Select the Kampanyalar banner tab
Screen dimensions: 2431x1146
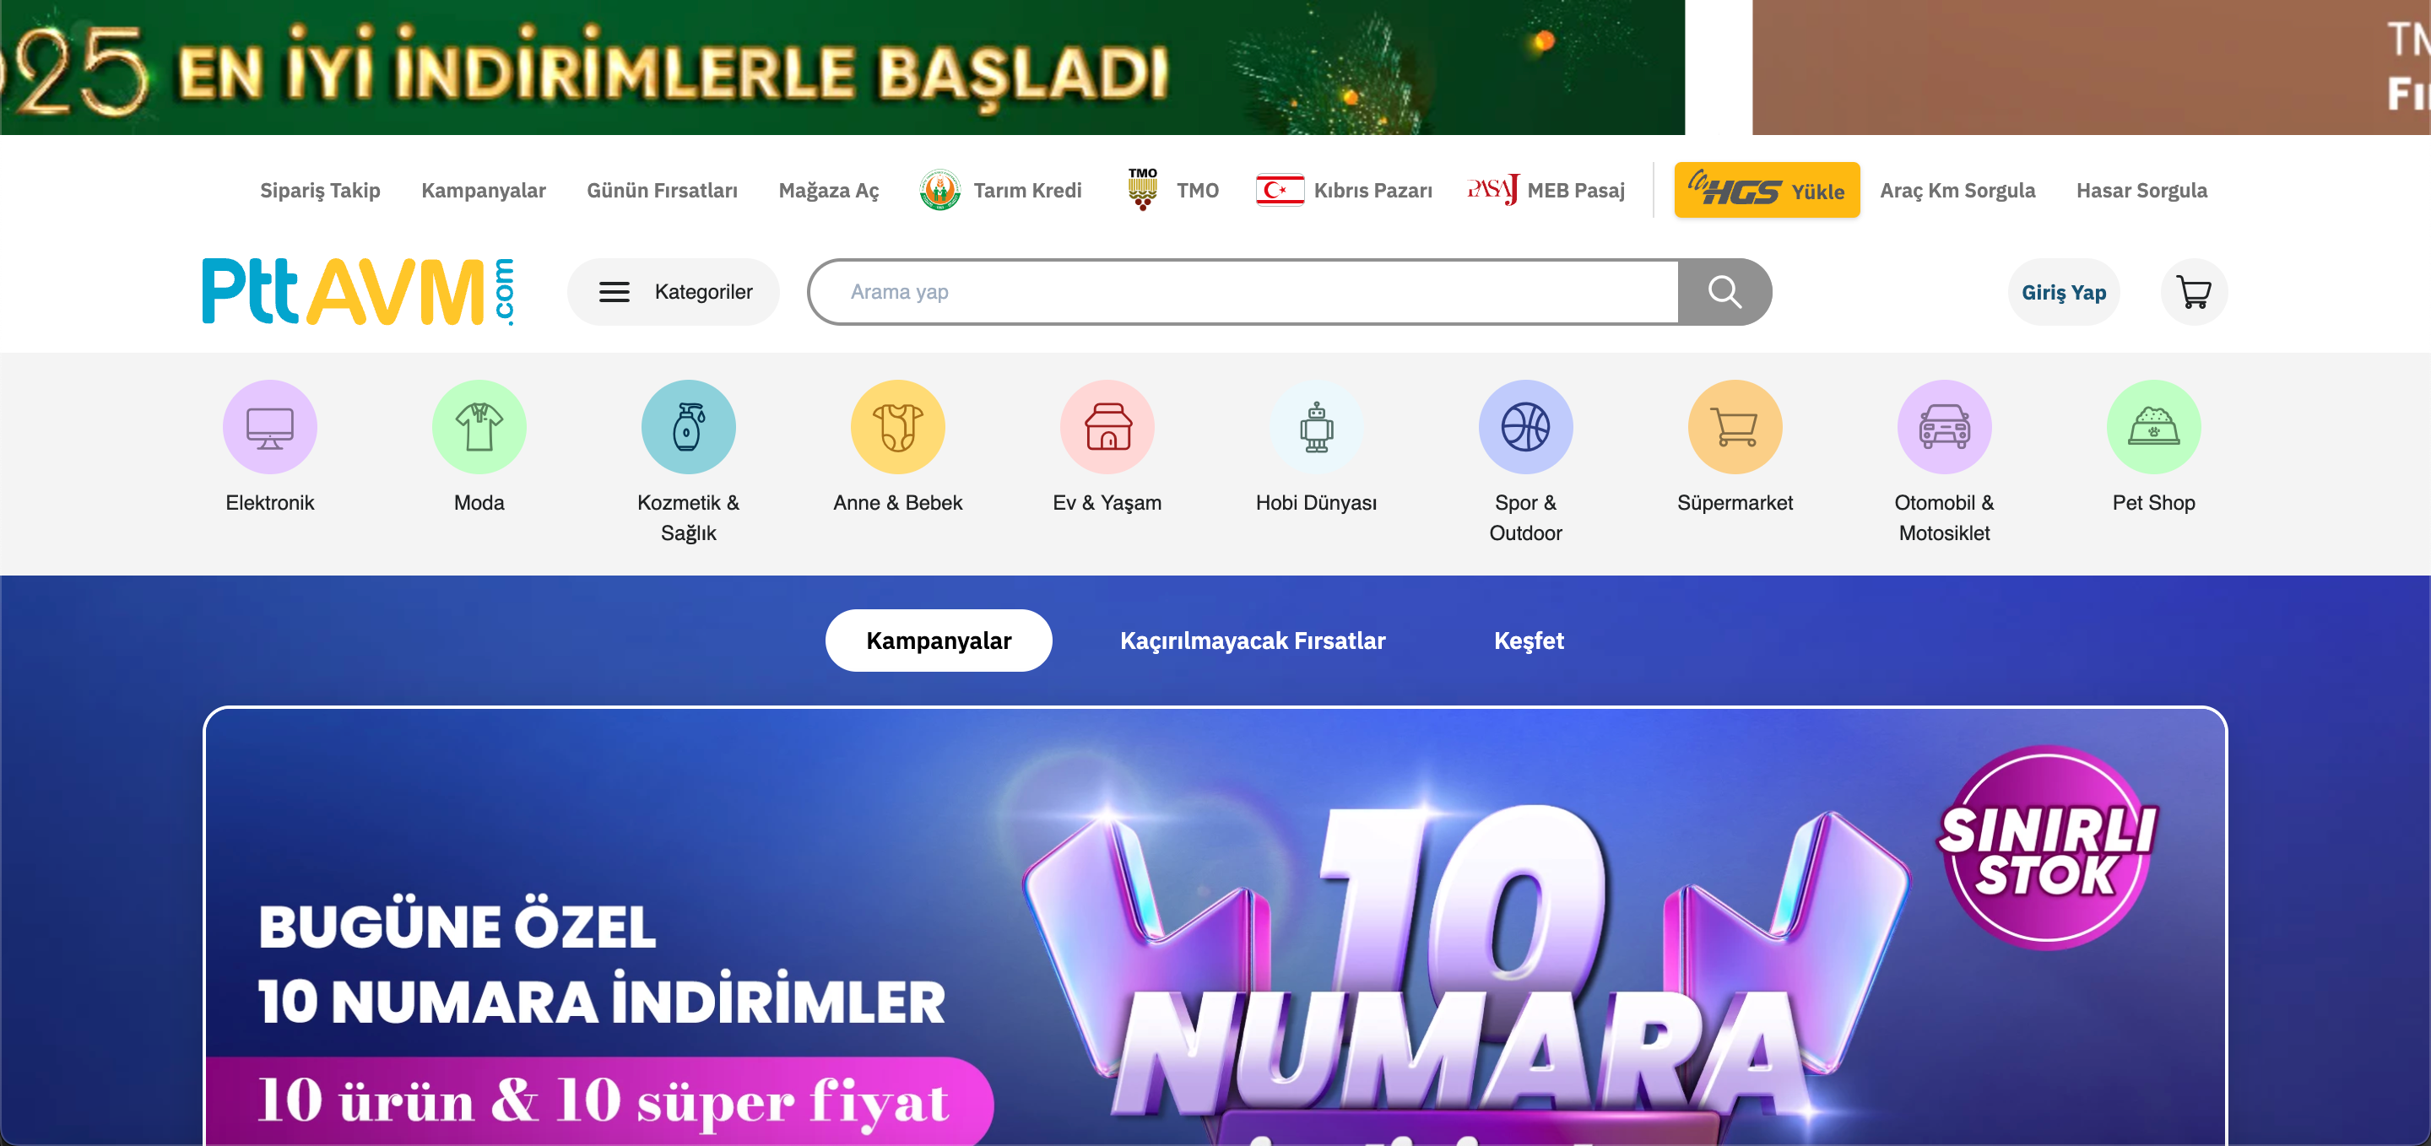click(x=939, y=641)
